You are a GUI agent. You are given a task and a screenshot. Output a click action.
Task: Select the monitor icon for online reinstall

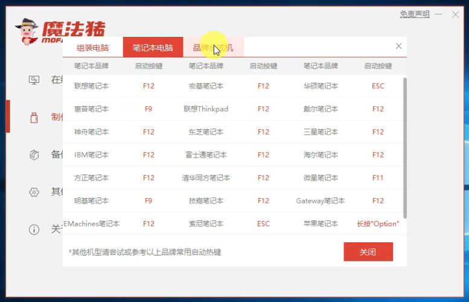pyautogui.click(x=34, y=80)
